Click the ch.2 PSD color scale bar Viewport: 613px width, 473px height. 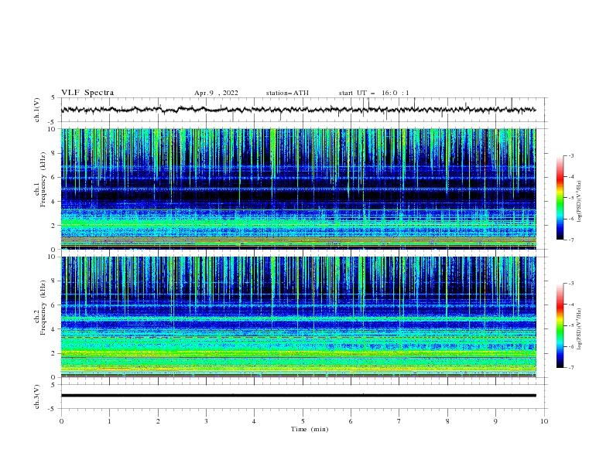pyautogui.click(x=560, y=325)
